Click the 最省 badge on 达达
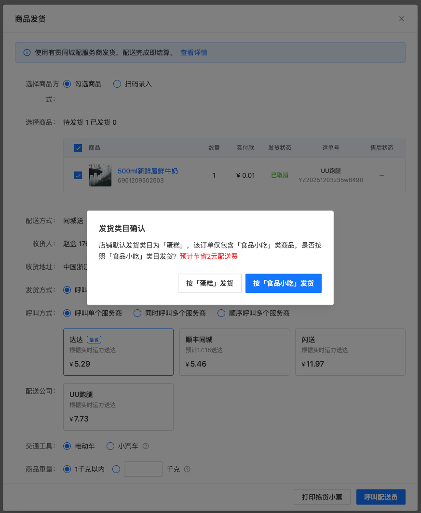The height and width of the screenshot is (513, 421). point(94,340)
